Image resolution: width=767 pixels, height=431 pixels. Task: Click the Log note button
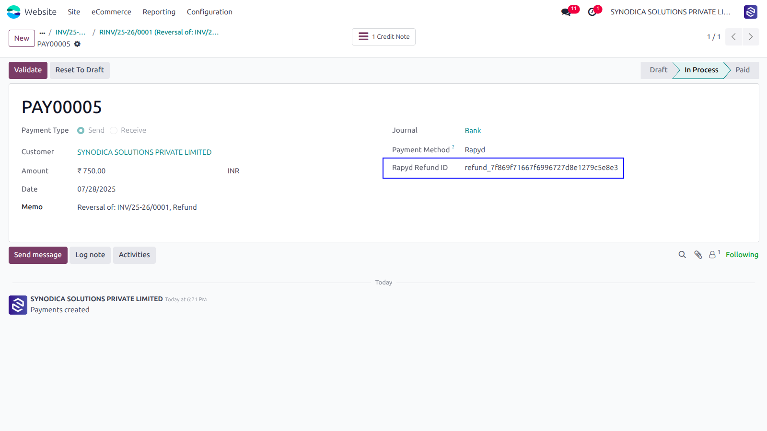[x=90, y=255]
